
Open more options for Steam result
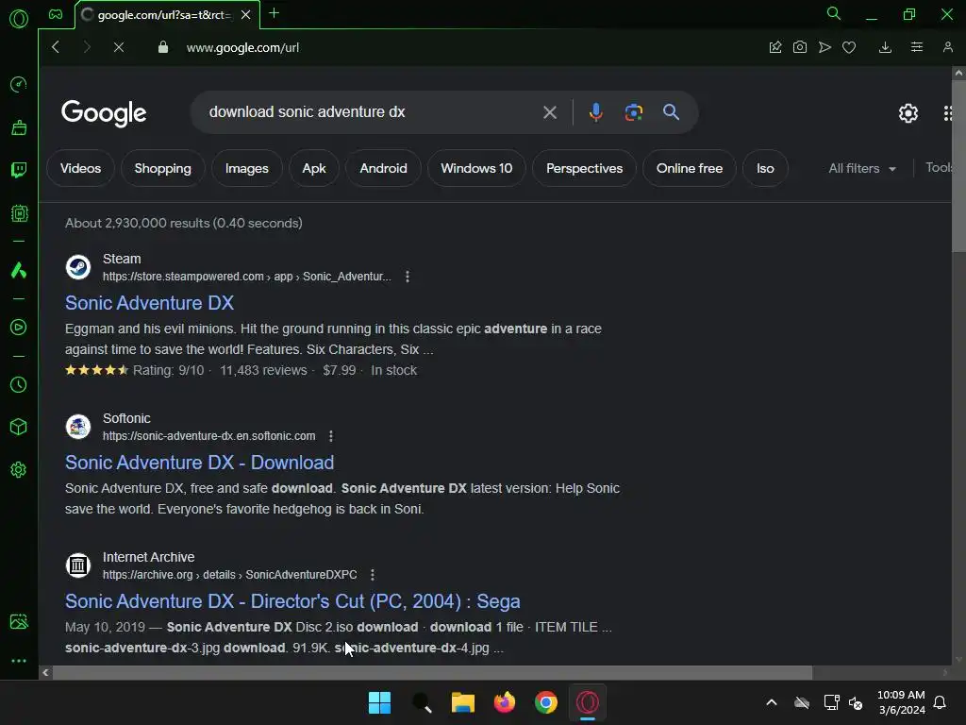pos(408,277)
